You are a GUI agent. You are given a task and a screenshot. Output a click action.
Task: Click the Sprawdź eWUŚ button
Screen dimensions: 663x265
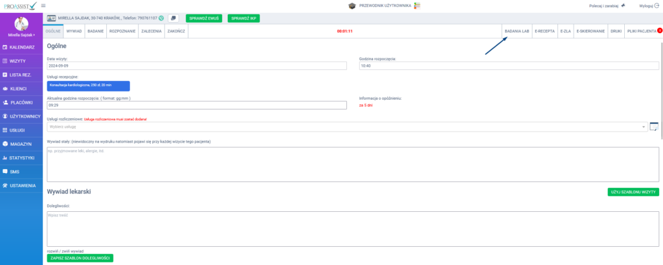204,18
